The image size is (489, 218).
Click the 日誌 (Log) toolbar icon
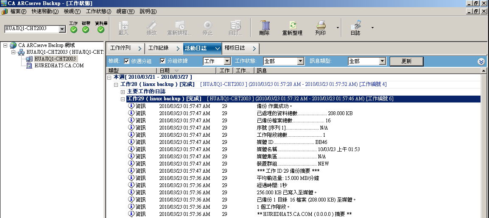click(x=355, y=25)
